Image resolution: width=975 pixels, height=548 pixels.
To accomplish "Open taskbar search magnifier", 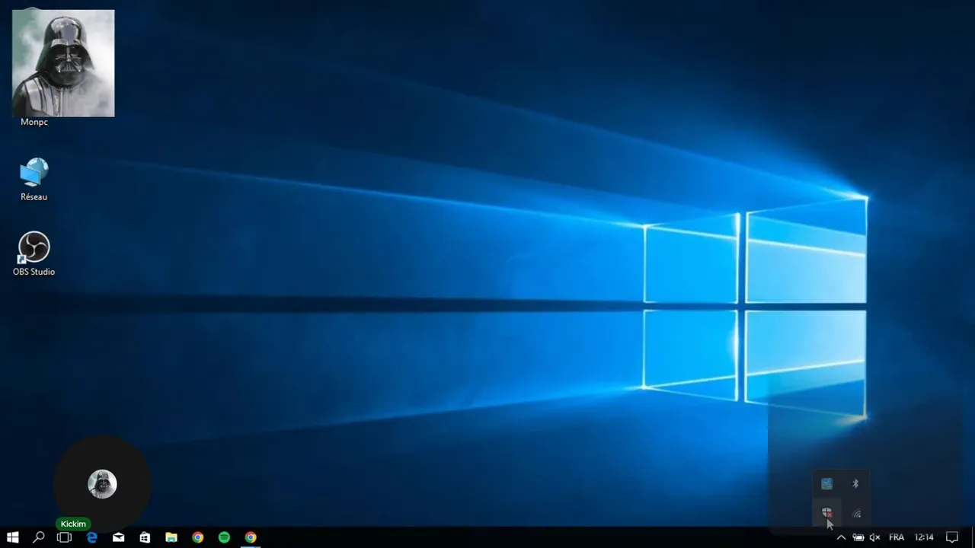I will (x=38, y=537).
